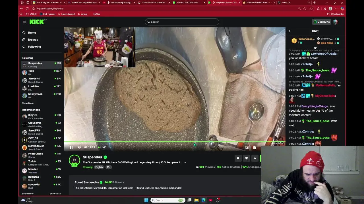
Task: Click the English language tag
Action: coord(99,167)
